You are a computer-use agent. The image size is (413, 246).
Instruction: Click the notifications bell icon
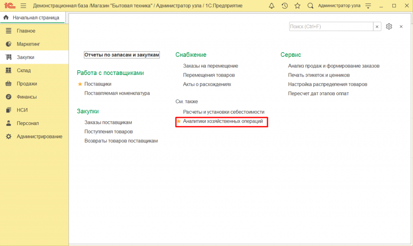pyautogui.click(x=271, y=6)
